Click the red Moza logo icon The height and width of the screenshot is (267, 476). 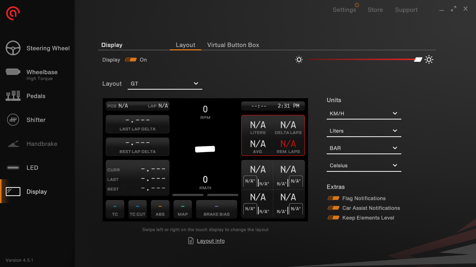13,13
